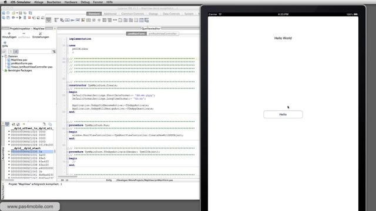Click the Einstellungen button in project inspector

pyautogui.click(x=41, y=35)
